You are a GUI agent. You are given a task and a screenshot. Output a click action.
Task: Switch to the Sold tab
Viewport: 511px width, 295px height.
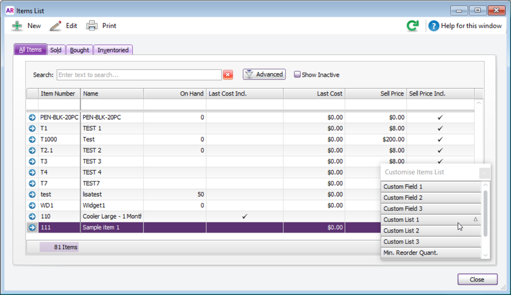[56, 50]
